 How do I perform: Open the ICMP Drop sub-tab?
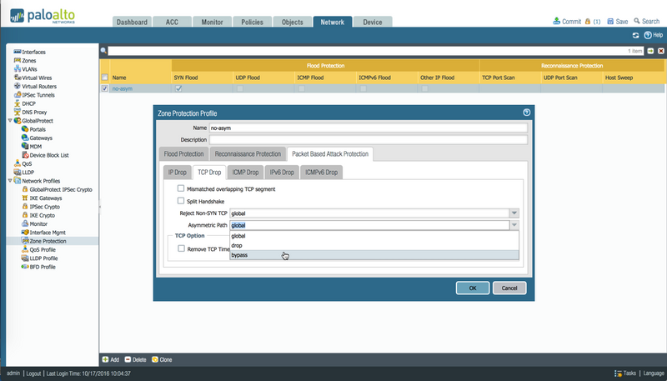[247, 173]
